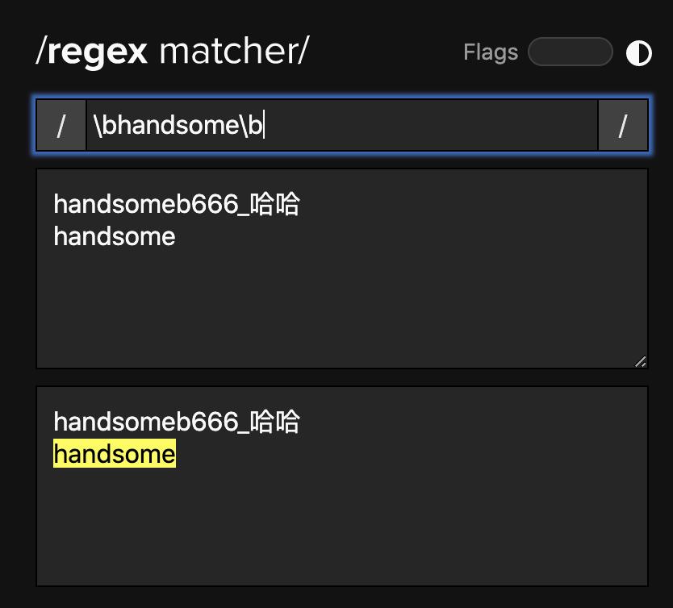Click the test string text area
Image resolution: width=673 pixels, height=608 pixels.
point(342,269)
